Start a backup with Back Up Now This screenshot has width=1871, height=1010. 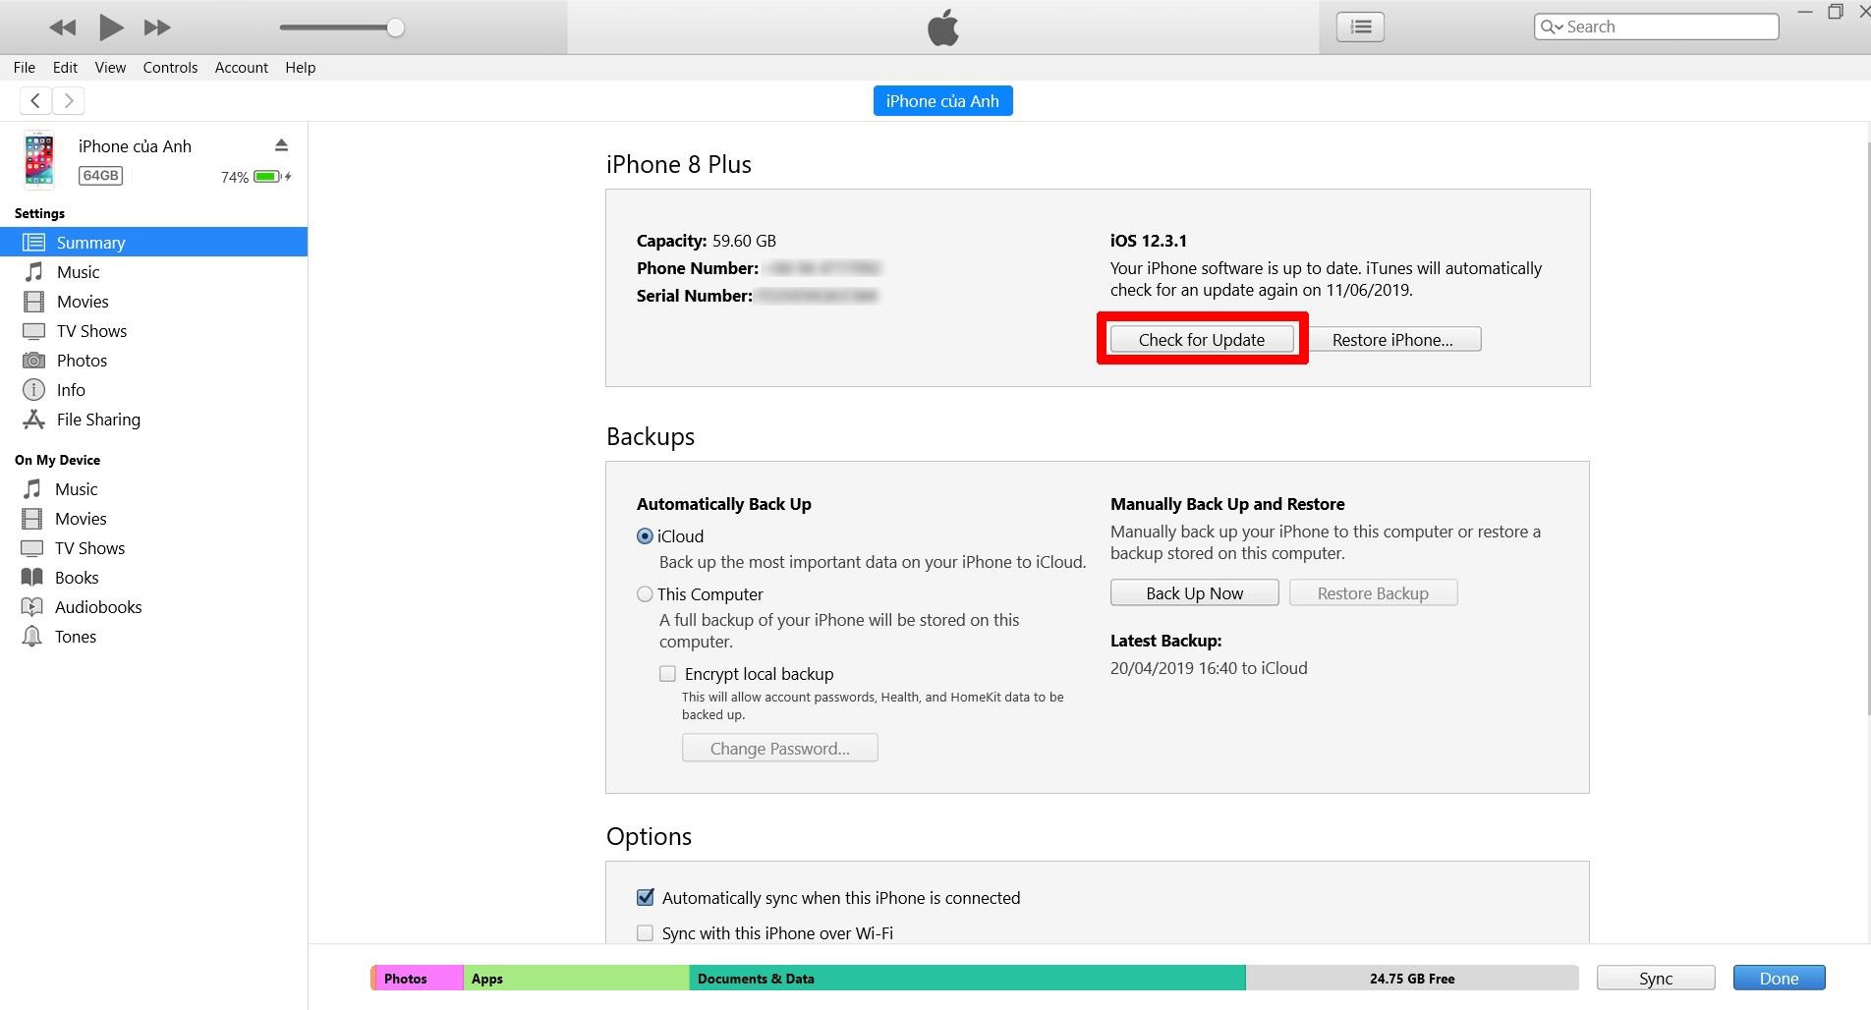[1193, 592]
